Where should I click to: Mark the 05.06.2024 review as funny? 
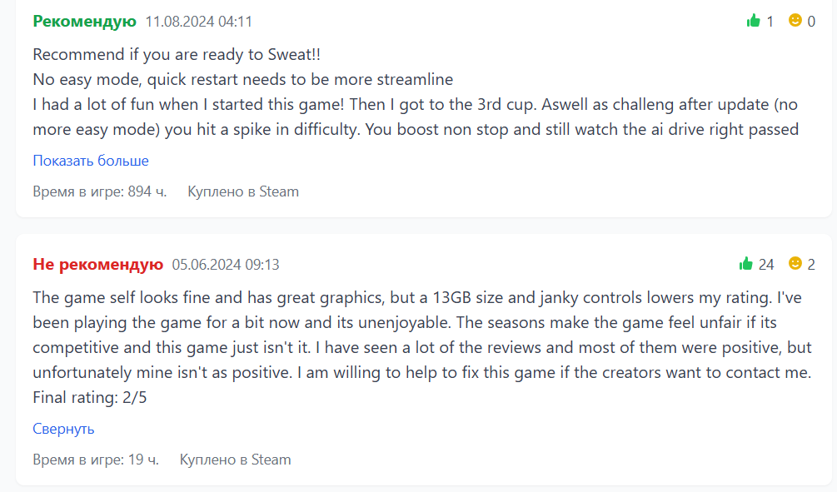click(x=795, y=264)
